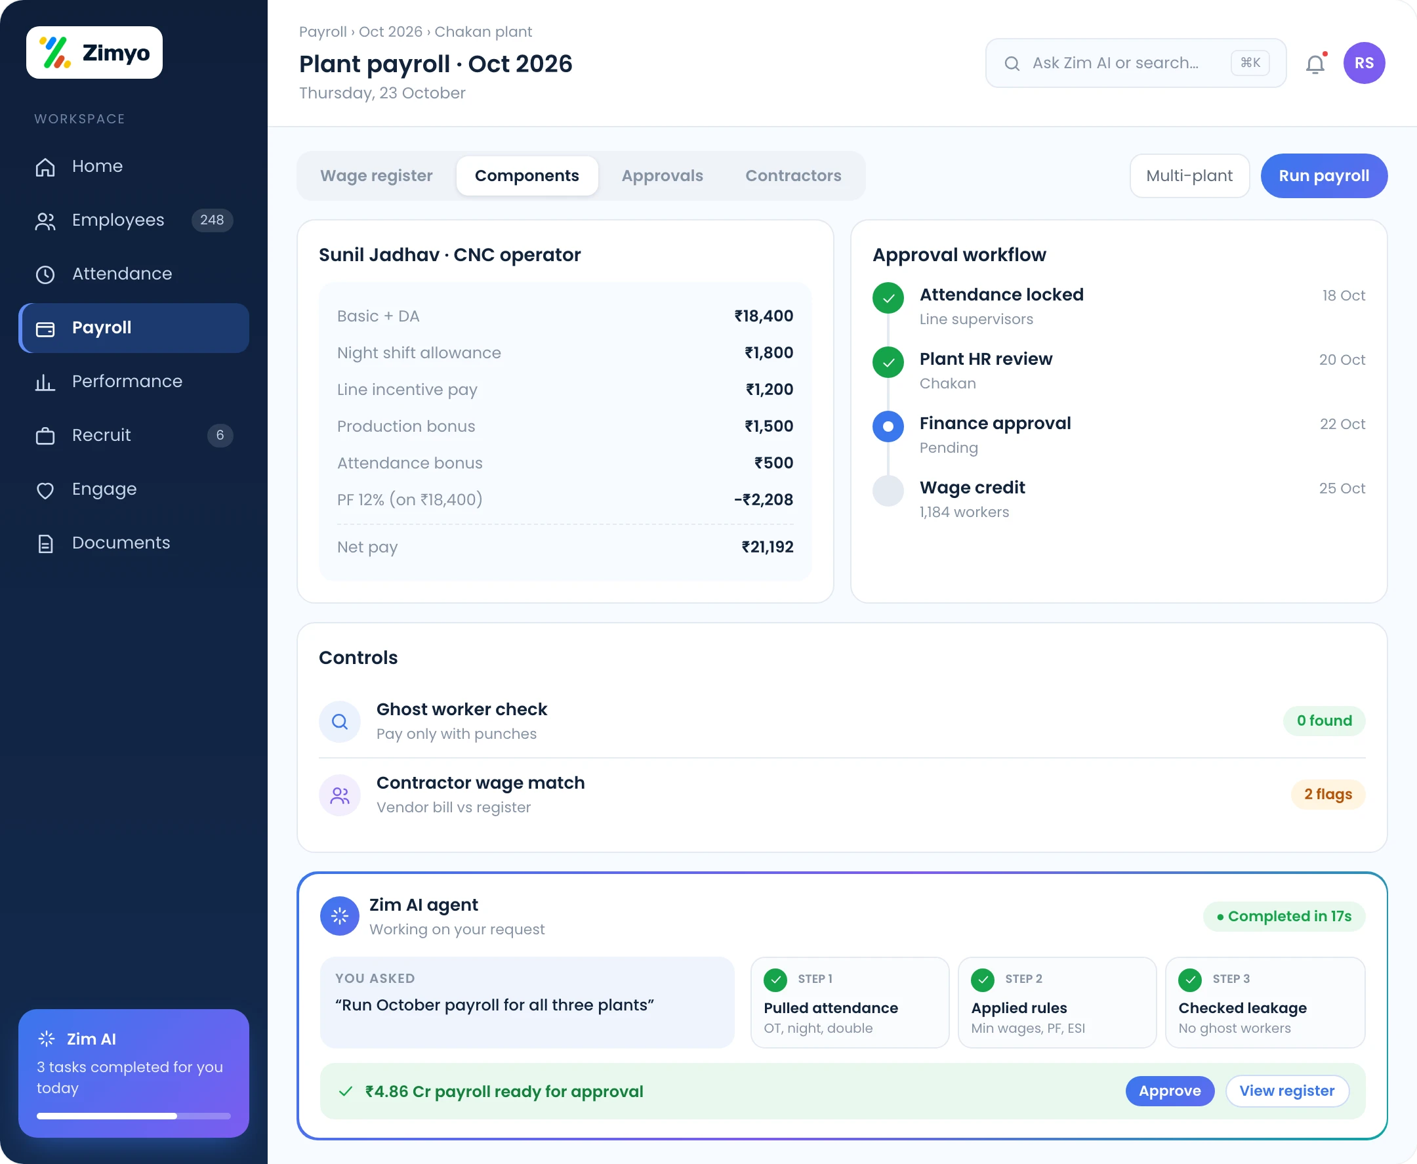
Task: Open the Zim AI sidebar card
Action: (x=134, y=1073)
